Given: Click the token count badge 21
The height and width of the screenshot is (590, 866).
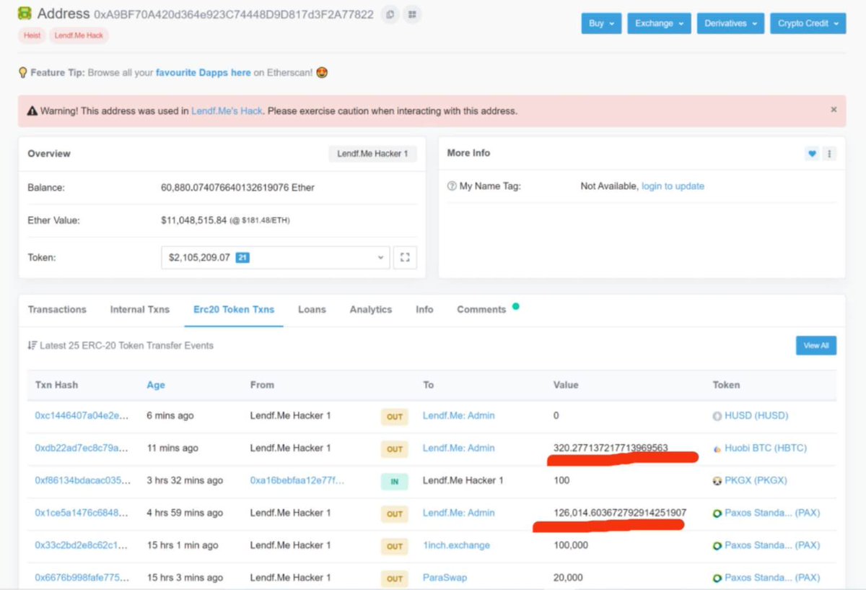Looking at the screenshot, I should (x=242, y=257).
